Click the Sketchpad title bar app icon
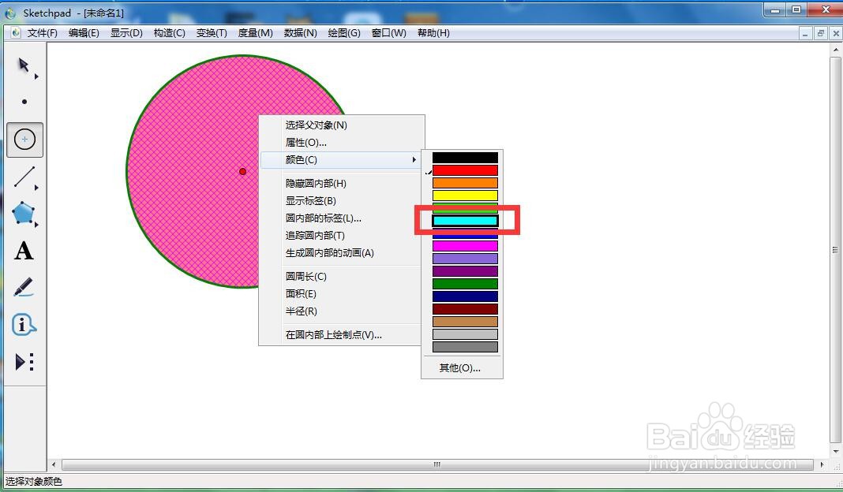843x492 pixels. click(x=10, y=13)
